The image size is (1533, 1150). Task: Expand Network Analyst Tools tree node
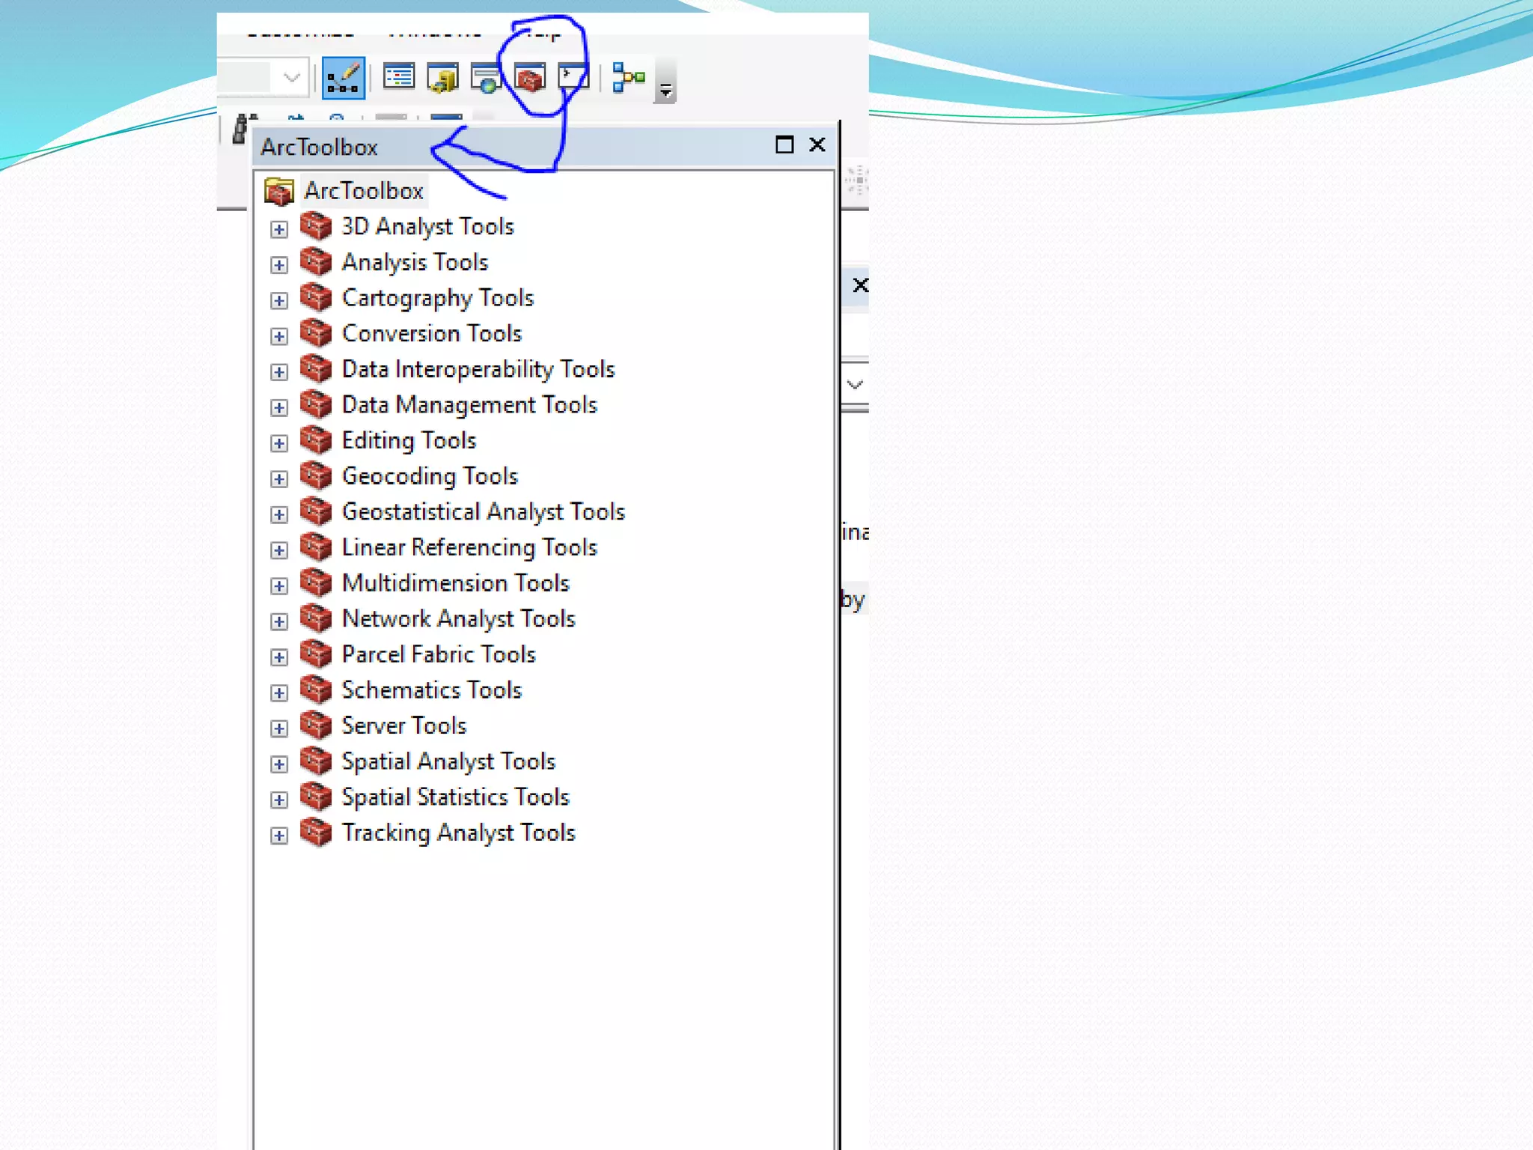pyautogui.click(x=279, y=621)
